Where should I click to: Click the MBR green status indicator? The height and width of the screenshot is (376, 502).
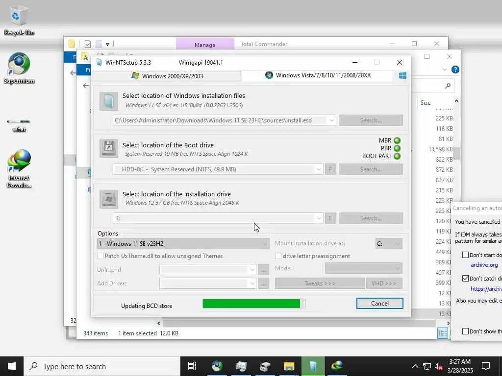tap(397, 141)
